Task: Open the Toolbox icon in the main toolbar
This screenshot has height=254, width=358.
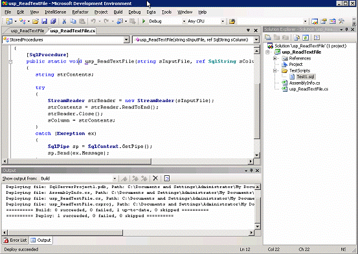Action: [341, 21]
